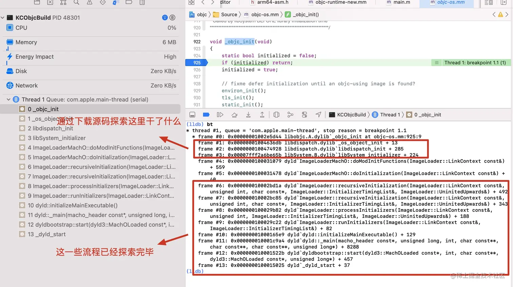
Task: Open the view debugger hierarchy
Action: tap(276, 115)
